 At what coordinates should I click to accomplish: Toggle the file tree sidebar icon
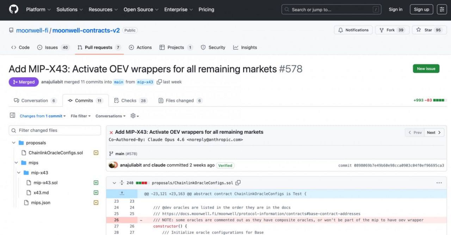(12, 115)
